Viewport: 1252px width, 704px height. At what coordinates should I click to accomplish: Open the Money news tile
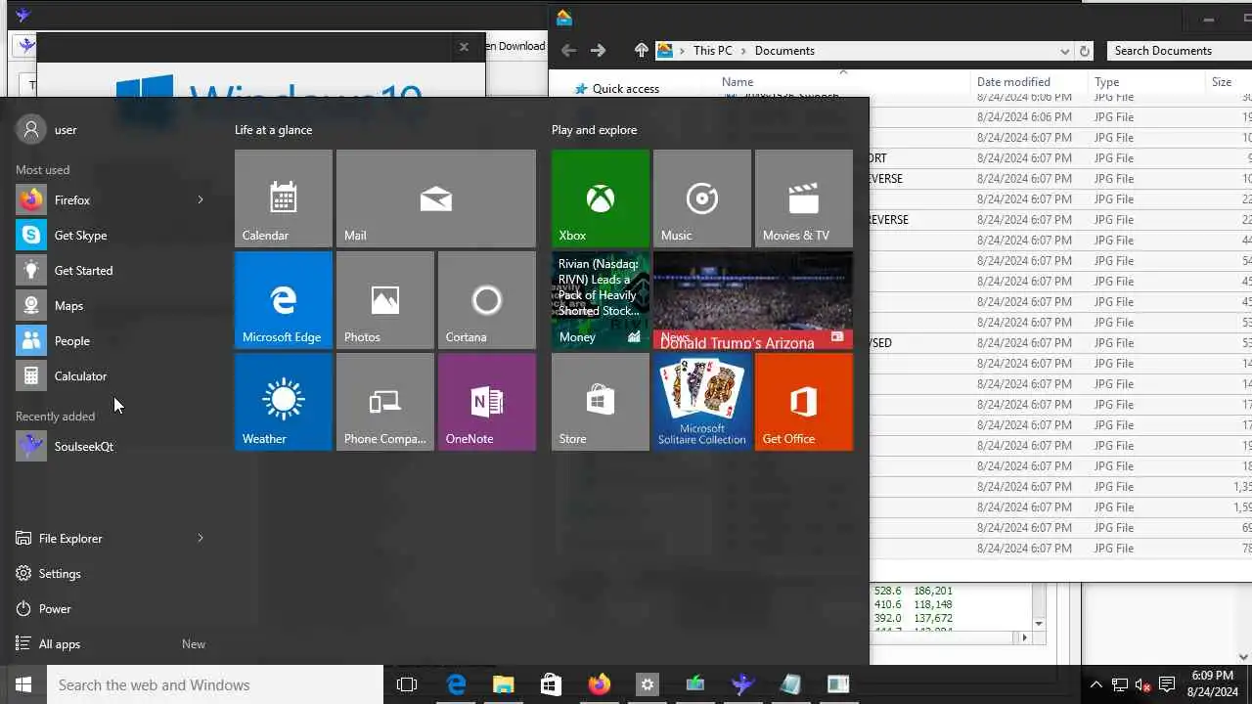coord(601,300)
